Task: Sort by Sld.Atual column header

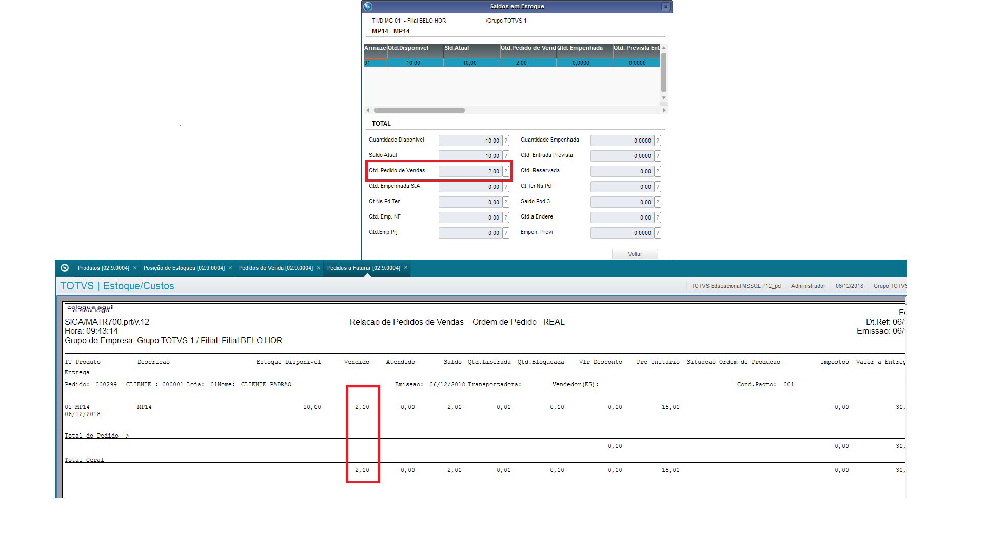Action: [x=472, y=50]
